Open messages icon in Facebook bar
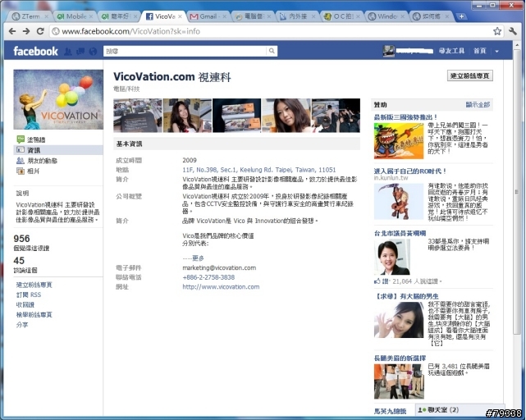526x420 pixels. point(80,52)
